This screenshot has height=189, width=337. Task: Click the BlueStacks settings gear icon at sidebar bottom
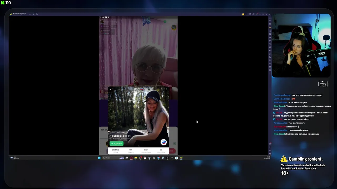point(270,144)
